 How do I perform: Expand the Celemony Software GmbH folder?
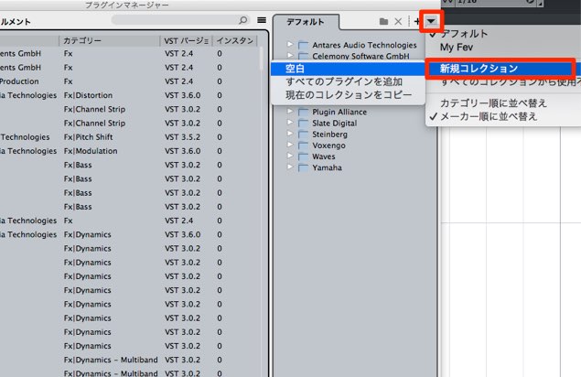click(290, 56)
